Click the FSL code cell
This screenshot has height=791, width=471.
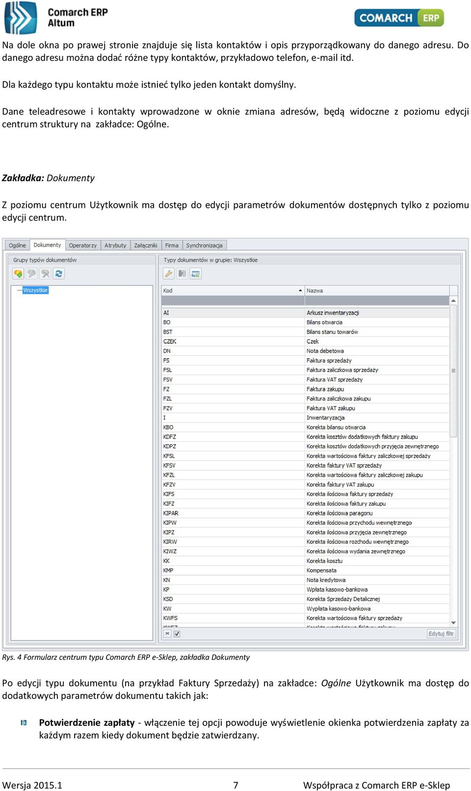pyautogui.click(x=233, y=370)
